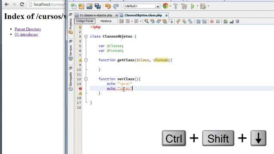Open the <default> configuration combo box
Image resolution: width=274 pixels, height=154 pixels.
[142, 6]
